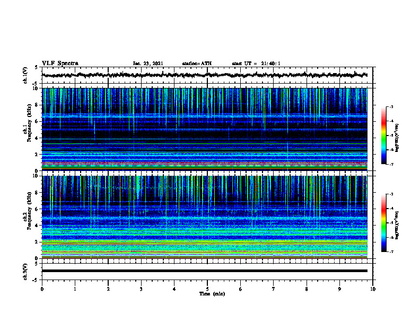Click the Time (min) axis title

coord(212,294)
